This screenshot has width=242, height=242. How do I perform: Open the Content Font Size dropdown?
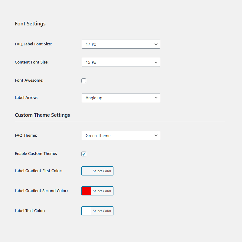pyautogui.click(x=121, y=62)
